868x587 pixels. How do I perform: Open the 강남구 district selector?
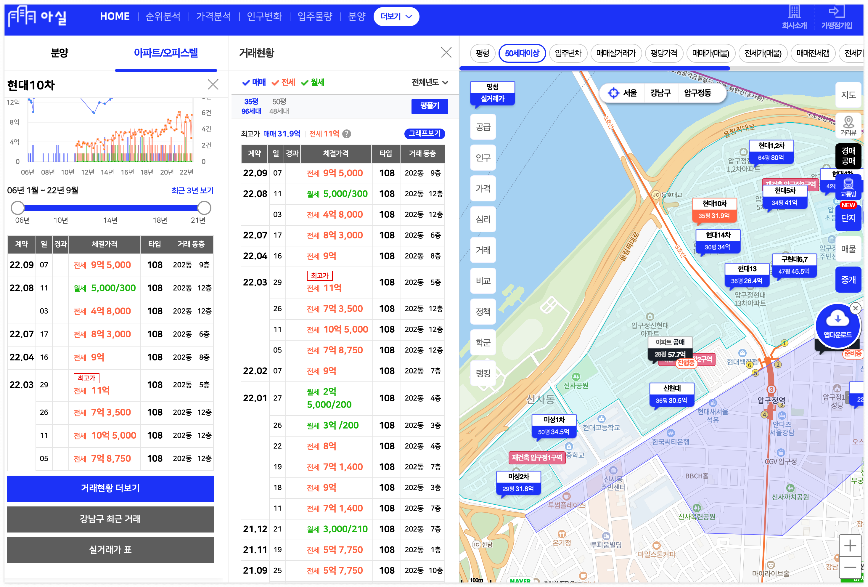click(660, 93)
